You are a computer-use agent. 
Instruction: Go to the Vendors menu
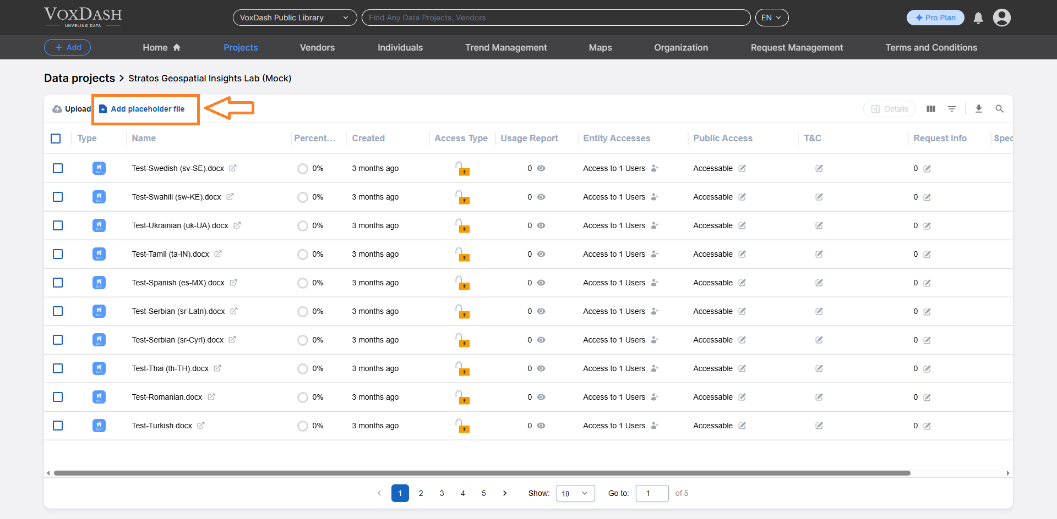pos(317,48)
